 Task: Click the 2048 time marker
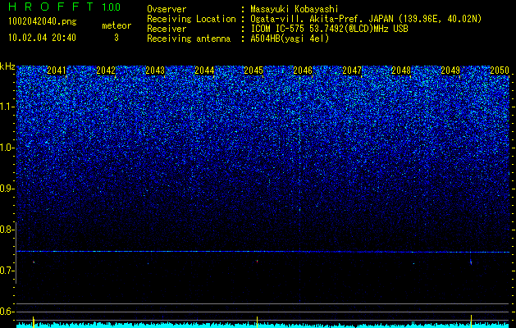(x=401, y=71)
